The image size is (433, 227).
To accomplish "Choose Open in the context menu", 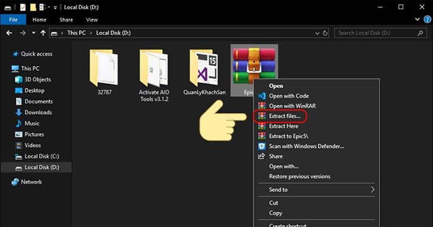I will tap(276, 86).
